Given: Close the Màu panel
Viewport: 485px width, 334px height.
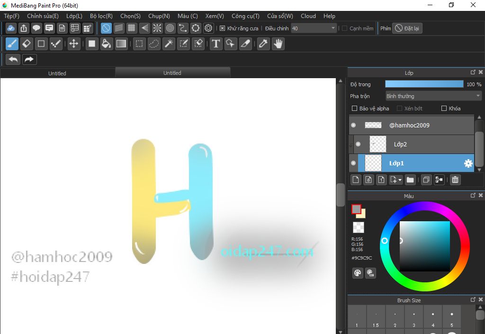Looking at the screenshot, I should pos(480,195).
